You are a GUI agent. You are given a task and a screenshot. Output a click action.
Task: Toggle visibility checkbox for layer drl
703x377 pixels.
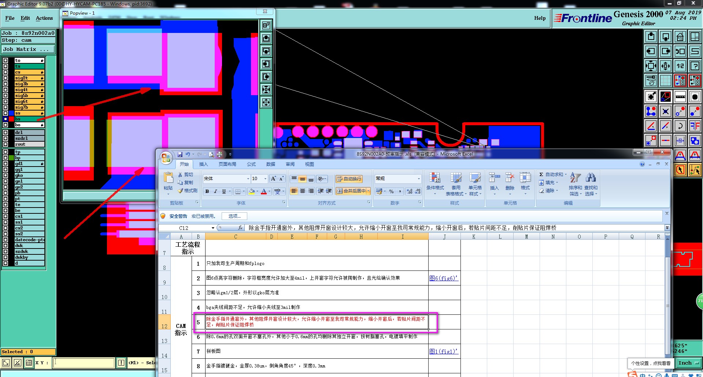pos(5,132)
